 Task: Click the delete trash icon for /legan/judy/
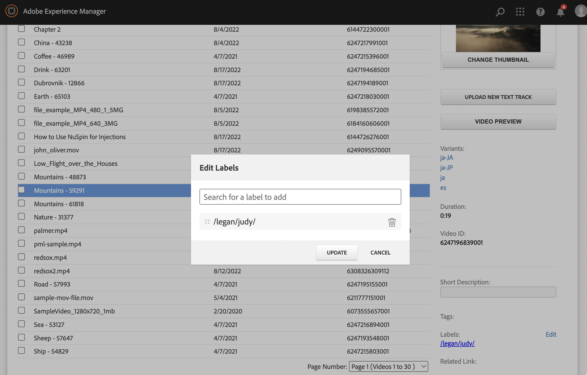391,222
